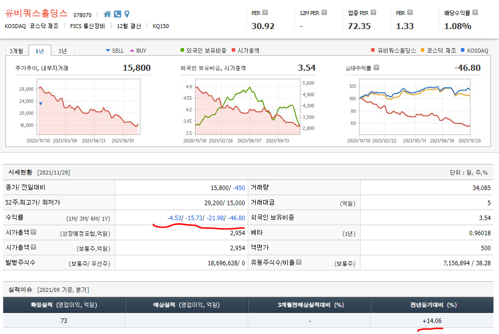Image resolution: width=499 pixels, height=334 pixels.
Task: Open the 주가추이 price trend chart
Action: 89,107
